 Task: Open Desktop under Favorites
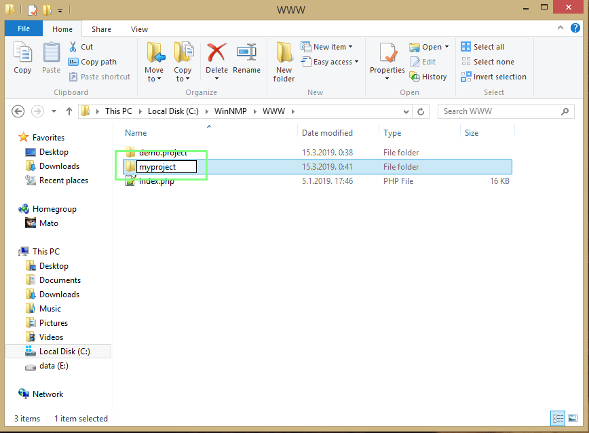(x=54, y=152)
